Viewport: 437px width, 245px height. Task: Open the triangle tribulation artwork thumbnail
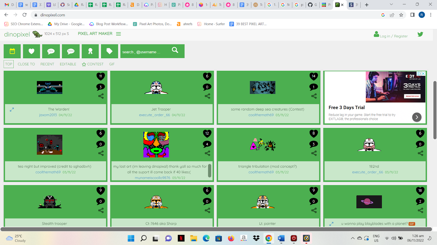pos(262,145)
